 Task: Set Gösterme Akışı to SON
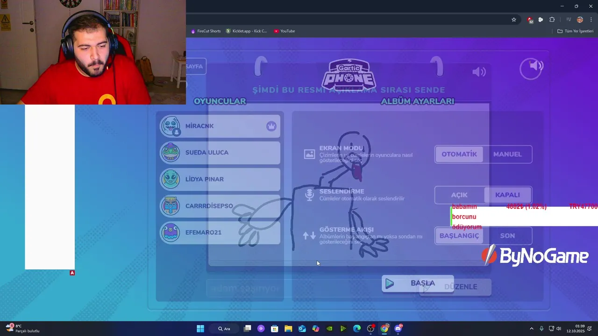pyautogui.click(x=507, y=236)
